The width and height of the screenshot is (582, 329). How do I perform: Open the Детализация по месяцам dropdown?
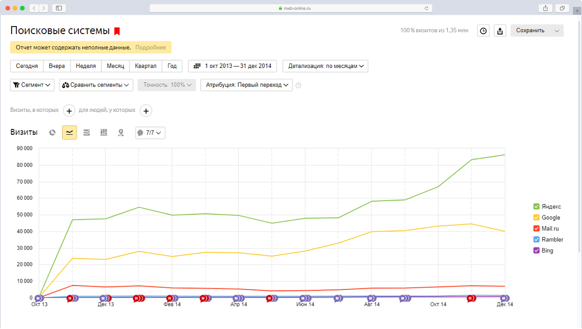coord(325,66)
